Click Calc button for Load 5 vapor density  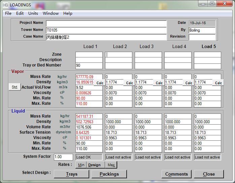point(218,83)
